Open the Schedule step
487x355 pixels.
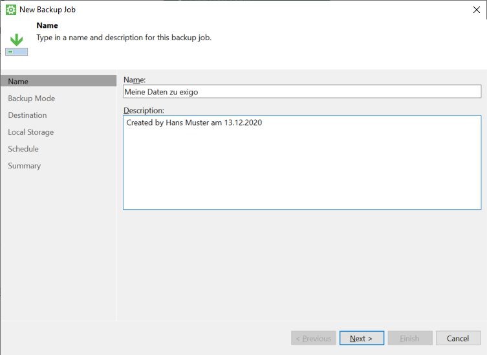click(23, 149)
